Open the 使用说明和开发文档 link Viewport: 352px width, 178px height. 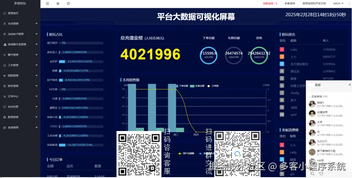tap(314, 4)
